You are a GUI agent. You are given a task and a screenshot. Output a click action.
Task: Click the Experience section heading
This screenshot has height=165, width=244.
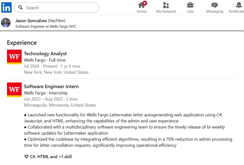(22, 43)
